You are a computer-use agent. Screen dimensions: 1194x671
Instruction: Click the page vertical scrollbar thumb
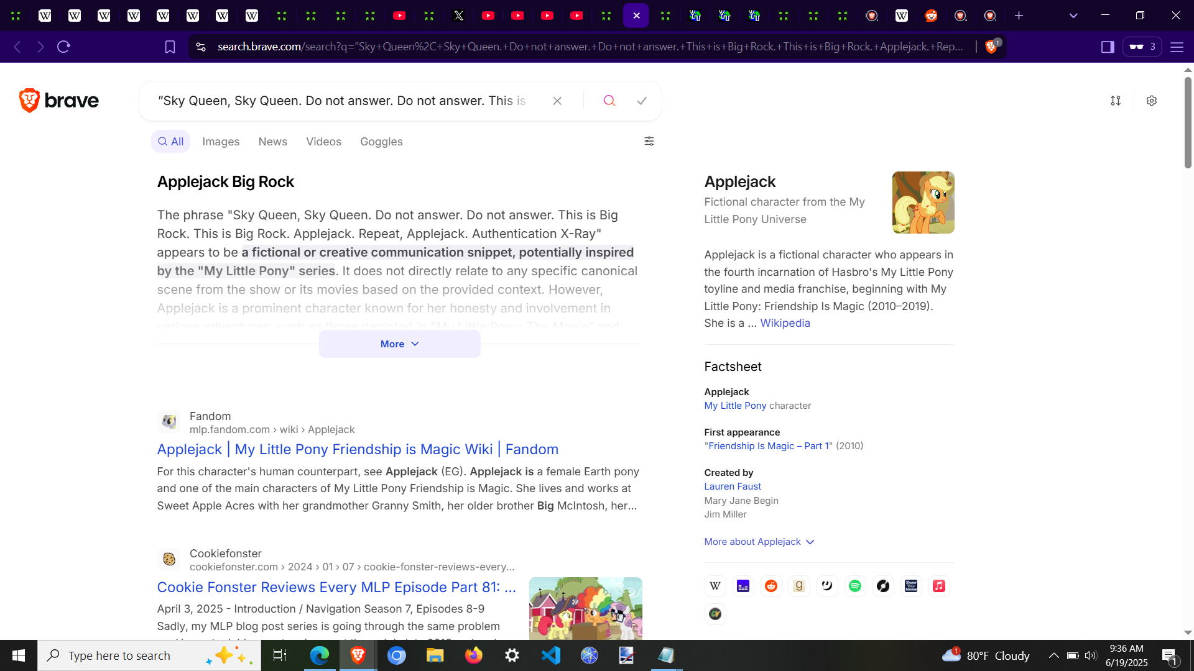coord(1188,122)
